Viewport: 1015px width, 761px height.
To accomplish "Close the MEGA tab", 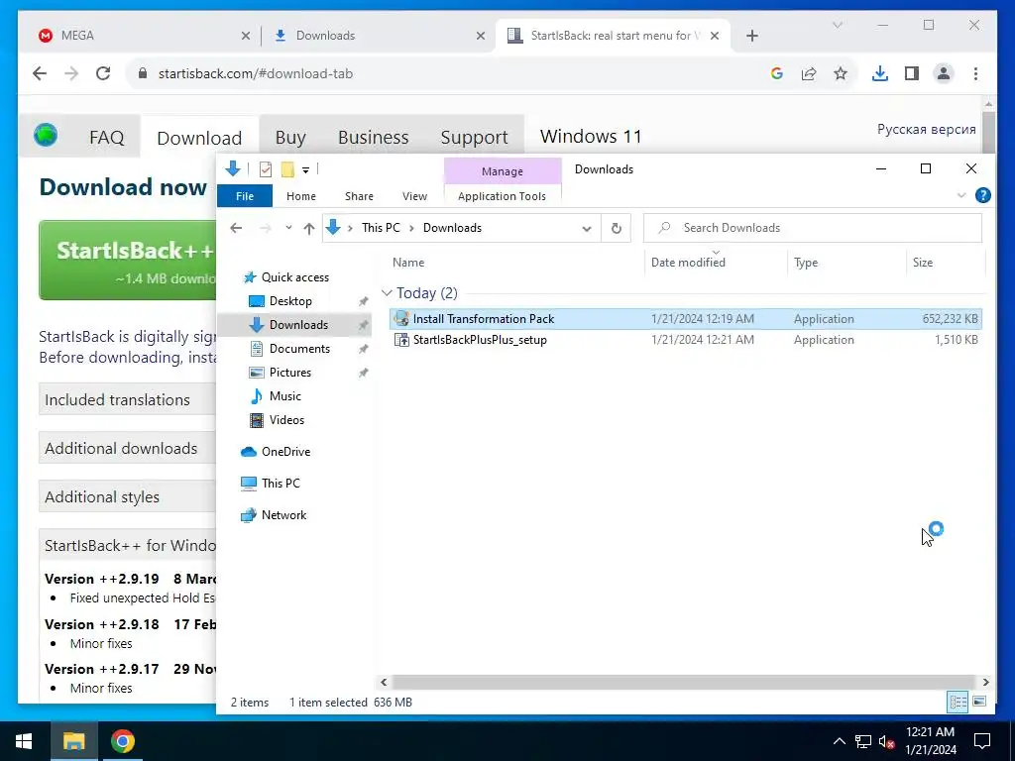I will [x=246, y=36].
